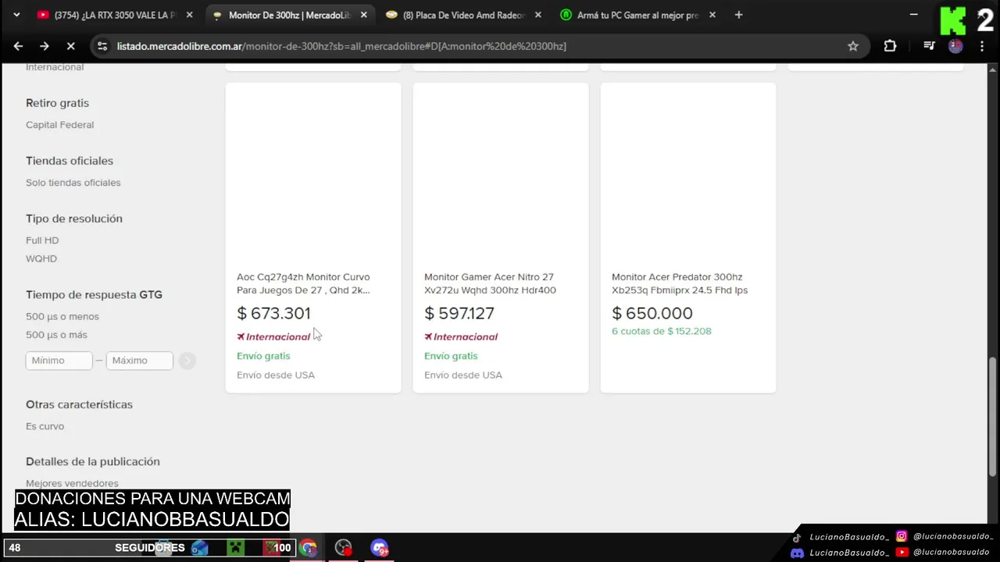Viewport: 1000px width, 562px height.
Task: Switch to the Armá tu PC Gamer tab
Action: [638, 15]
